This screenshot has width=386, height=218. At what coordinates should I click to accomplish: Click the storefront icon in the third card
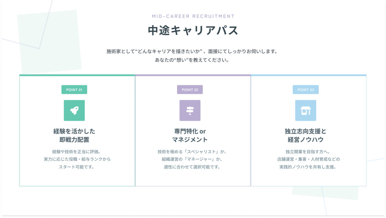pyautogui.click(x=305, y=110)
